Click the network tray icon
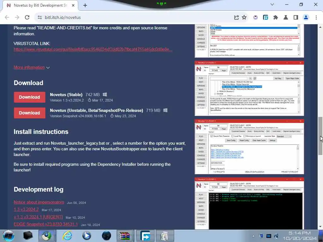323x242 pixels. (269, 236)
